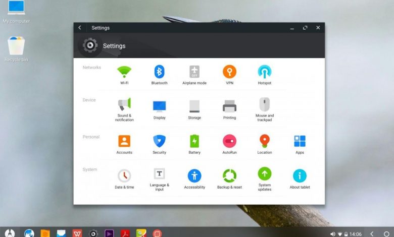Open Hotspot settings
The image size is (394, 237).
point(264,75)
